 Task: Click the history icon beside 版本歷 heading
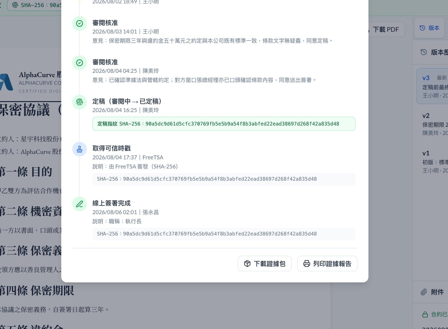(x=424, y=52)
